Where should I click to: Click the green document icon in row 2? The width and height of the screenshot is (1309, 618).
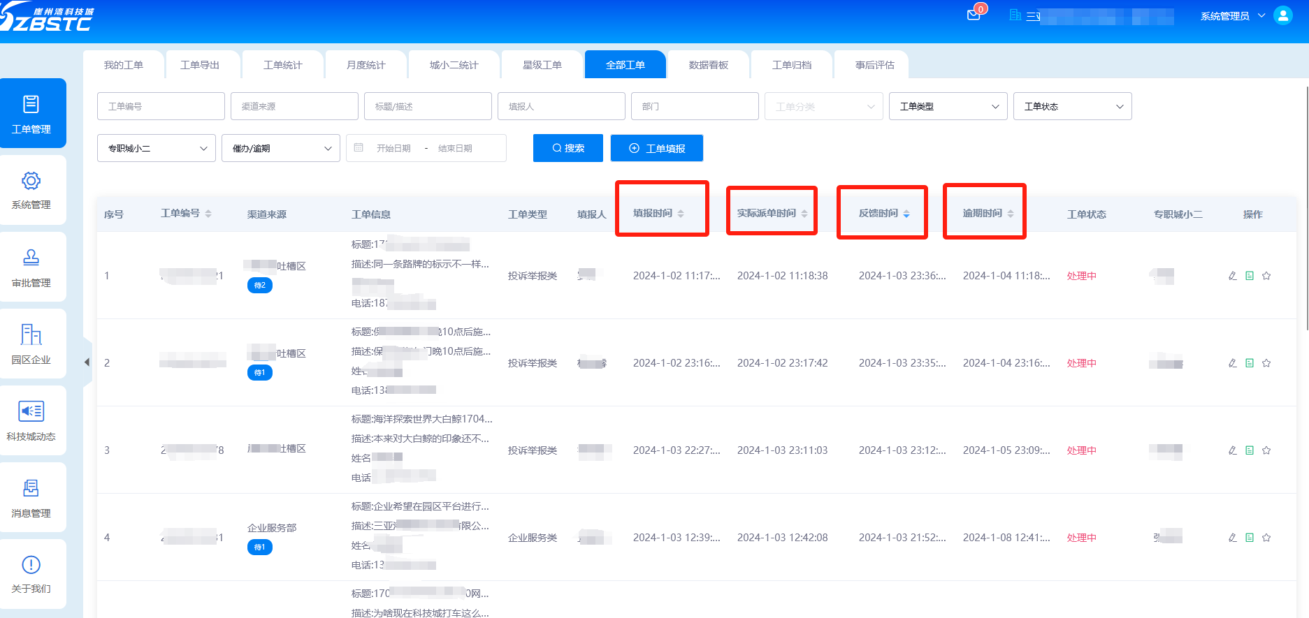[x=1250, y=363]
